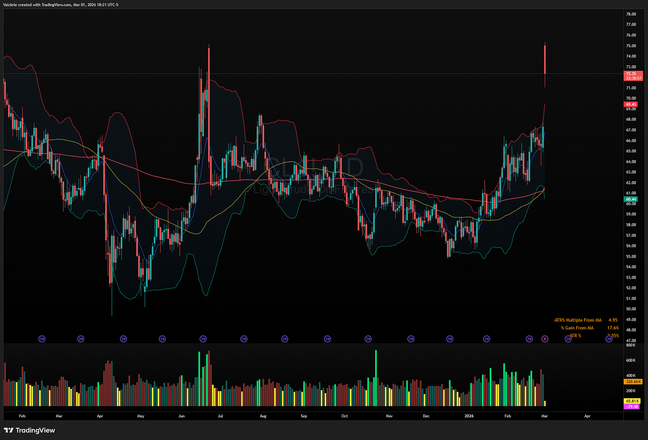Select the red 69.45 price axis label
The width and height of the screenshot is (648, 440).
631,105
